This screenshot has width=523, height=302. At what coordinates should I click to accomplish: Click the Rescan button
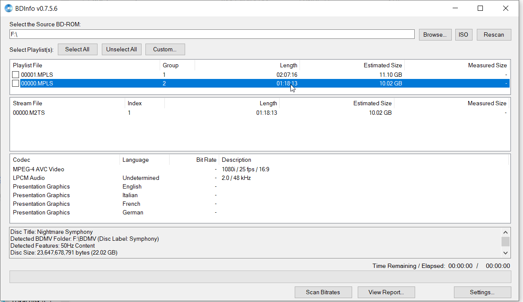[494, 35]
